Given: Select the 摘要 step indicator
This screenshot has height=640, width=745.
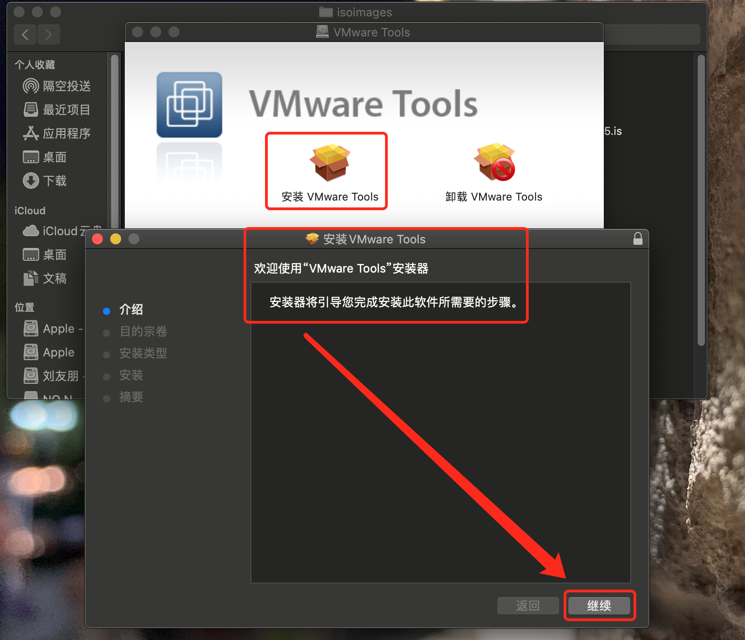Looking at the screenshot, I should [x=132, y=397].
